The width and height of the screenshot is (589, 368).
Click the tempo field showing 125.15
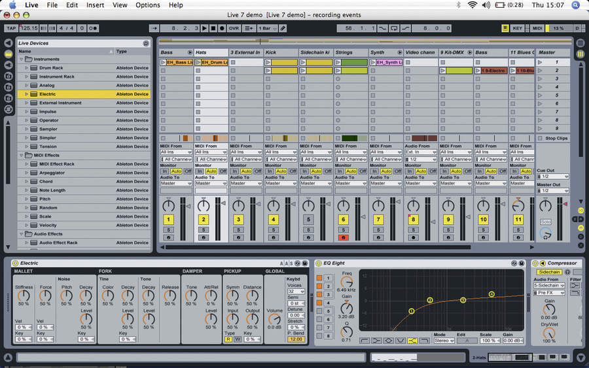coord(29,28)
